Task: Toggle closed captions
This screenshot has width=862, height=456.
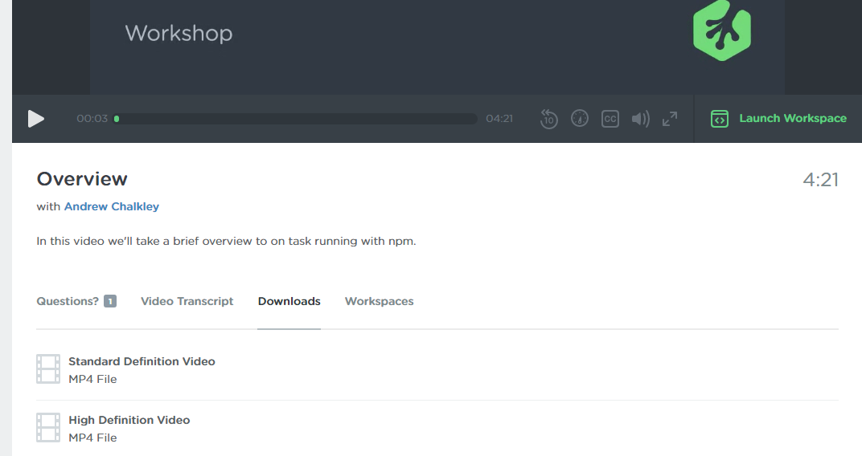Action: pos(610,119)
